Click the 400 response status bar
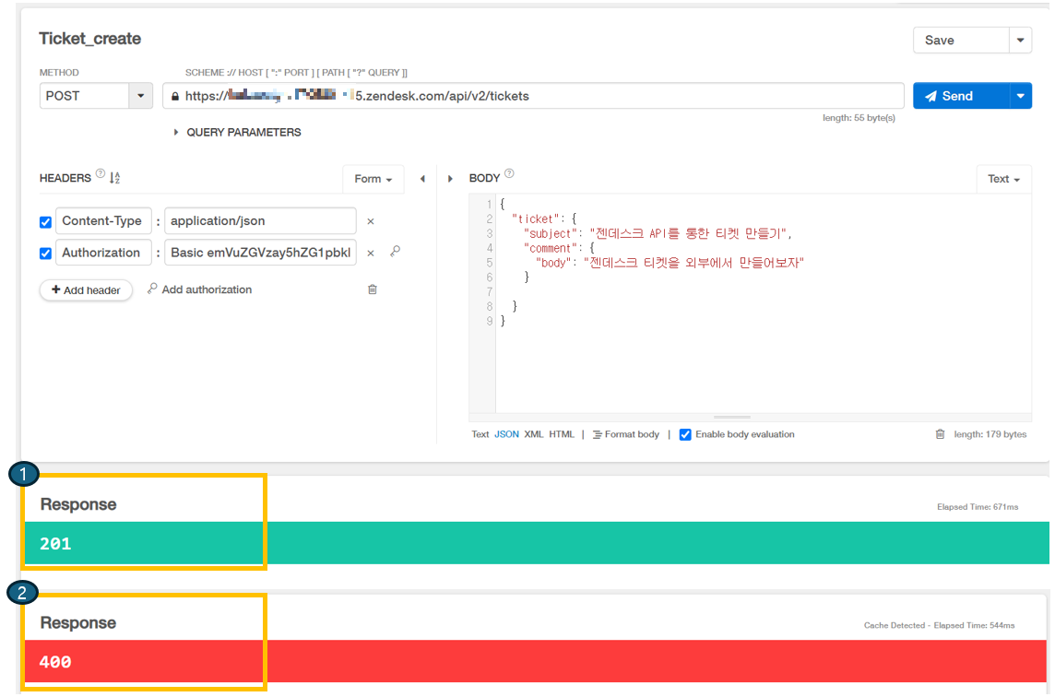The height and width of the screenshot is (697, 1055). tap(535, 661)
